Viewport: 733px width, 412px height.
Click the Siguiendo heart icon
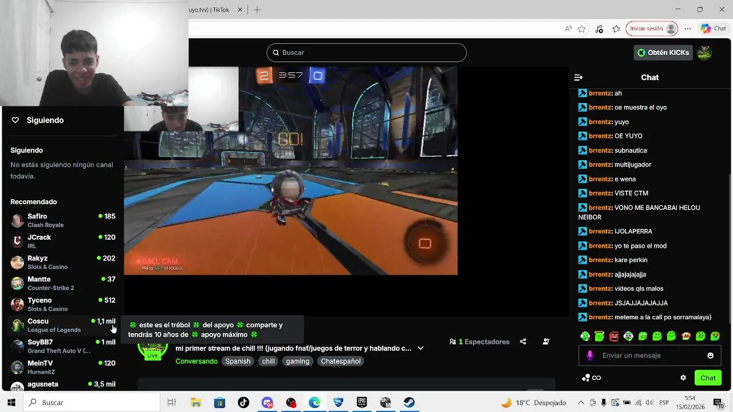pos(15,120)
